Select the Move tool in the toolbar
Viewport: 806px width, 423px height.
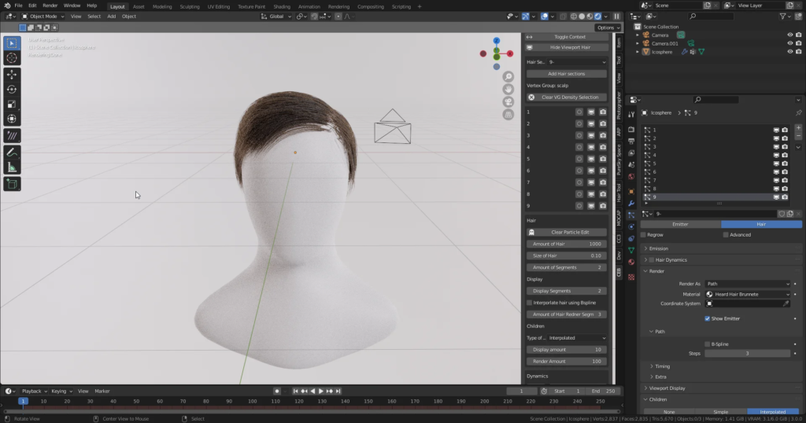point(12,74)
